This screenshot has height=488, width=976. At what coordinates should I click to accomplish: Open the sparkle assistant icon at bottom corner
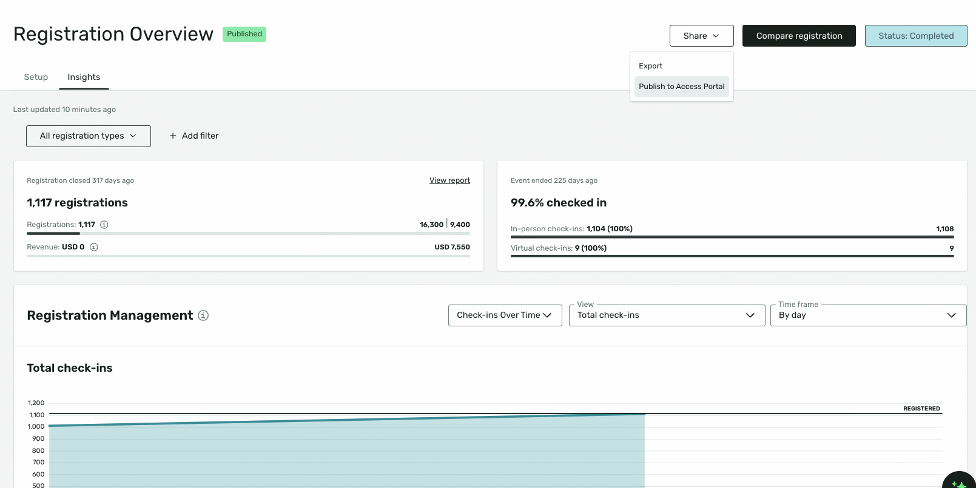click(959, 483)
